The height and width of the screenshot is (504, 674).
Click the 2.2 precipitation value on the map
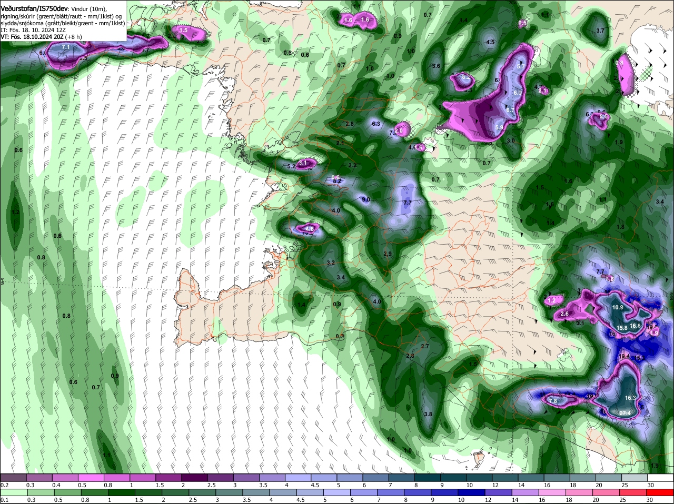(x=352, y=165)
